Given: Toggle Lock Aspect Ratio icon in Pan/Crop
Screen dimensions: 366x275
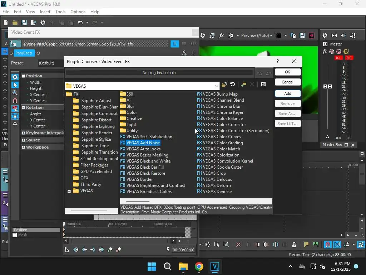Looking at the screenshot, I should click(15, 108).
